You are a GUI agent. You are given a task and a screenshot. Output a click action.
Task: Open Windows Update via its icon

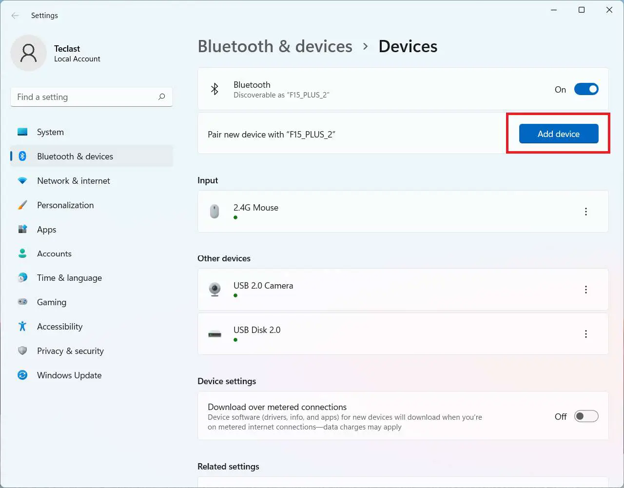[x=22, y=375]
